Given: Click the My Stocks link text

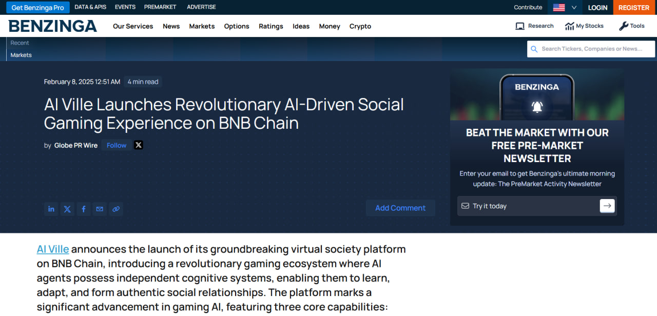Looking at the screenshot, I should 590,26.
